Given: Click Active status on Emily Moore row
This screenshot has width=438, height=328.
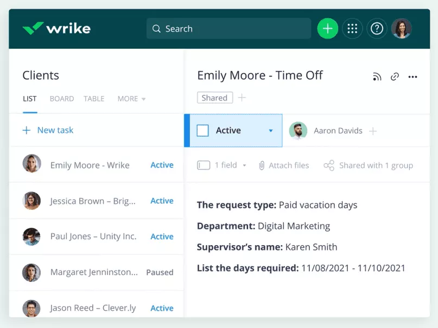Looking at the screenshot, I should (162, 165).
